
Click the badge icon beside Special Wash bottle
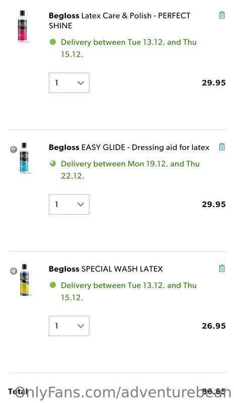pos(14,271)
